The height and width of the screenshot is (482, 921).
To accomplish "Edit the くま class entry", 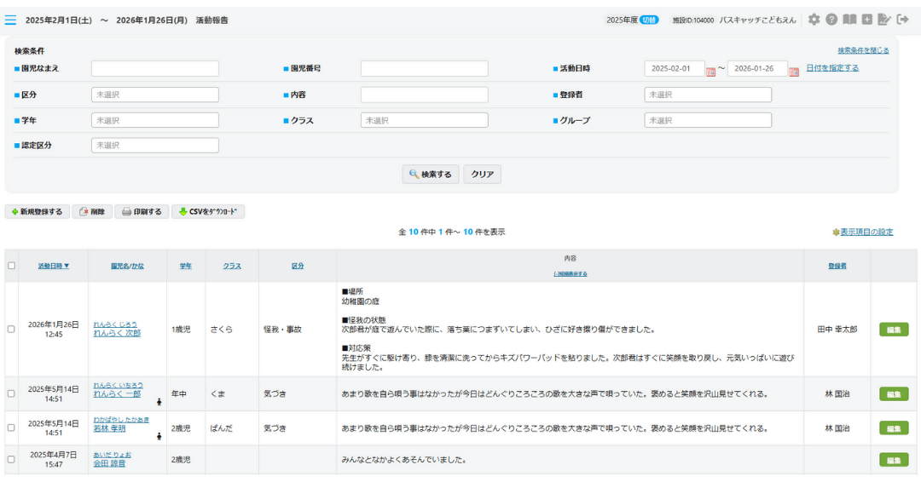I will 894,394.
